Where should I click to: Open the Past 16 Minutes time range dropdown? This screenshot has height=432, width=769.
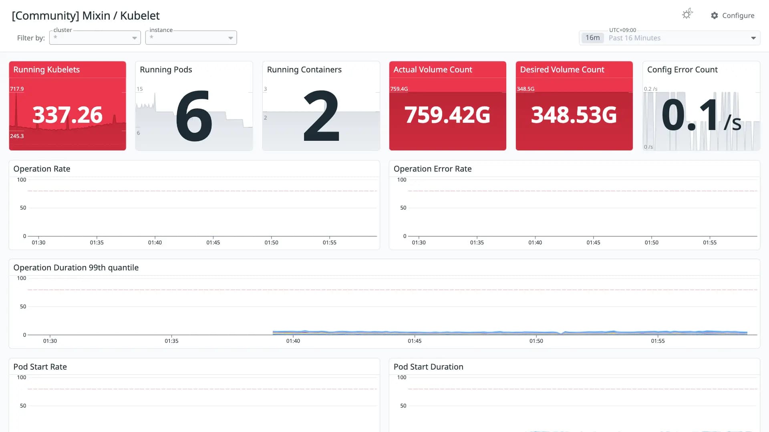(669, 38)
